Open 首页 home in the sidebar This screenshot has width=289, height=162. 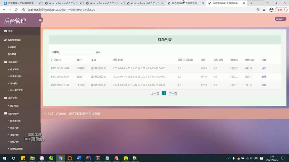tap(10, 31)
